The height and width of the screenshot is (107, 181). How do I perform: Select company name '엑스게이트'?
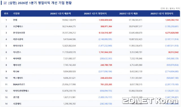coord(18,78)
